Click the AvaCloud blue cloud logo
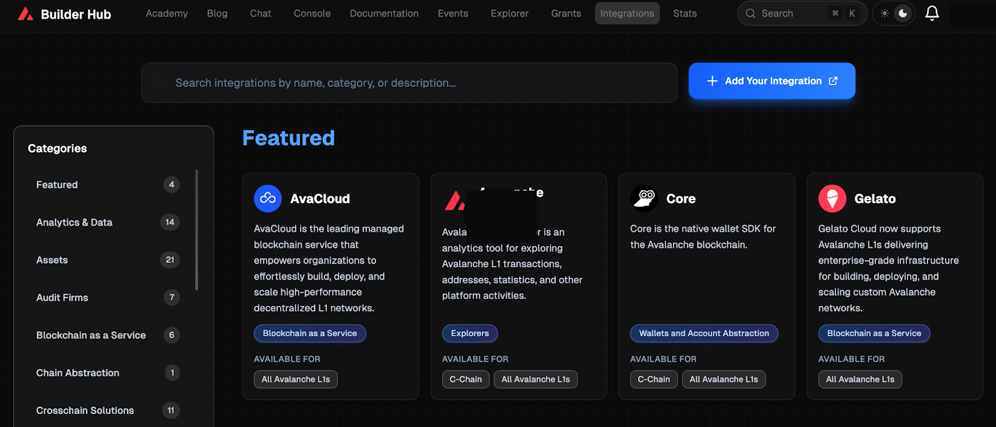Image resolution: width=996 pixels, height=427 pixels. [268, 198]
